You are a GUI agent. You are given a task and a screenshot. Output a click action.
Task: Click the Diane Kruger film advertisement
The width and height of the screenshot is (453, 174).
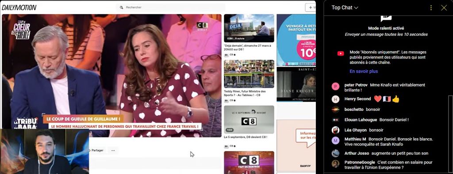(x=296, y=84)
